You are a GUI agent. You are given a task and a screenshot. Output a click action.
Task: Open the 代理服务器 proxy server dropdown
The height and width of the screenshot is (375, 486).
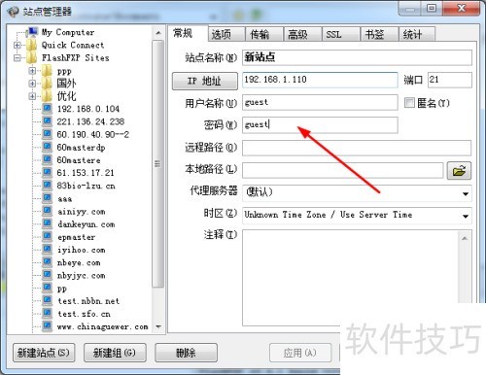[466, 193]
